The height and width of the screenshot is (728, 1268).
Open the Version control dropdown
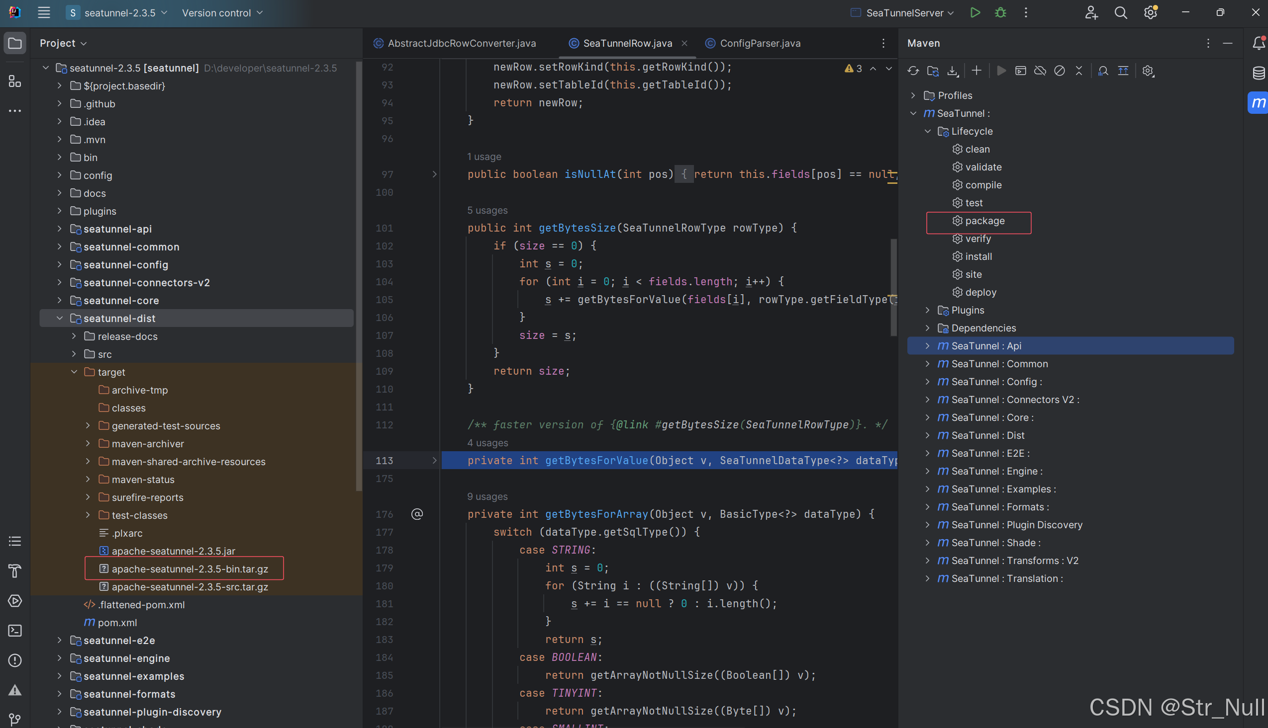[x=222, y=12]
